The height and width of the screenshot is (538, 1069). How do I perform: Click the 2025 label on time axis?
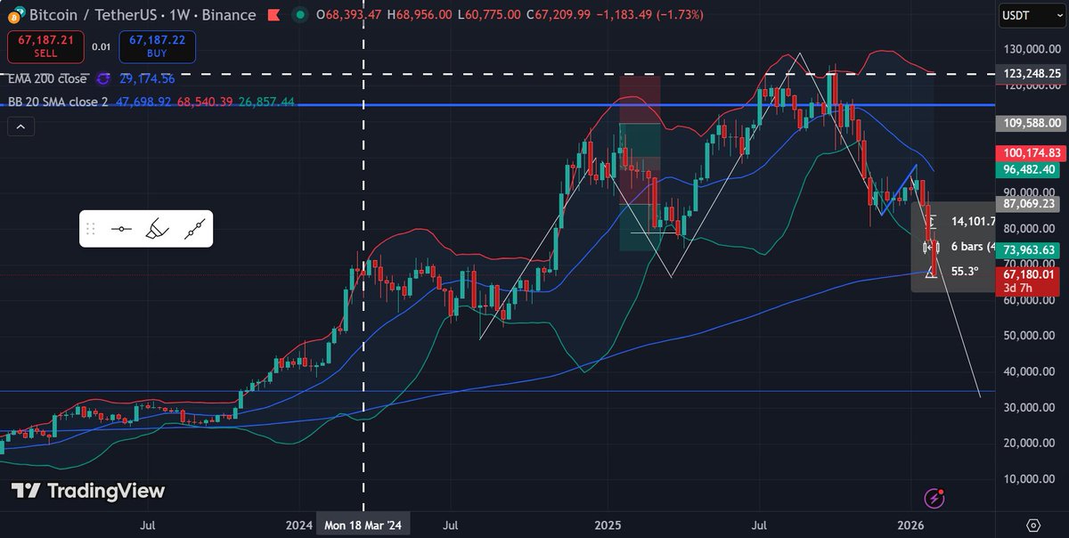click(607, 526)
